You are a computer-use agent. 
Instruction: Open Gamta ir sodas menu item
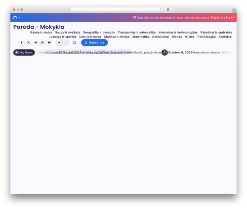tap(41, 33)
